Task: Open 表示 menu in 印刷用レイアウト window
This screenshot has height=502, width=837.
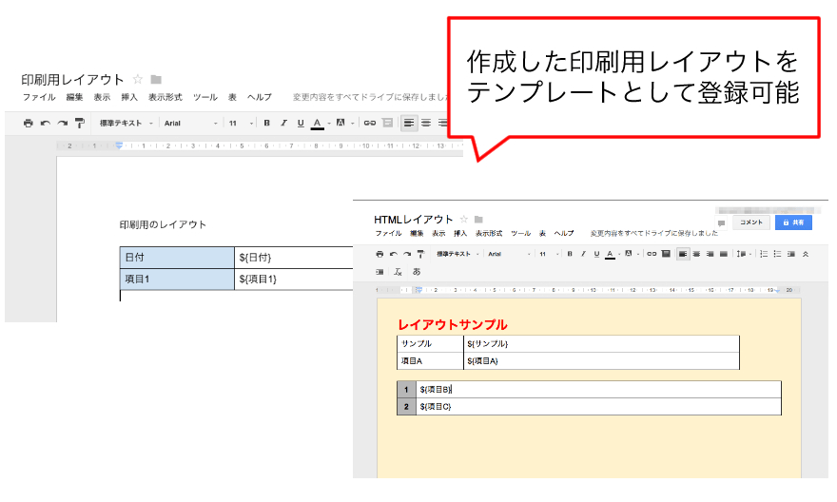Action: coord(102,97)
